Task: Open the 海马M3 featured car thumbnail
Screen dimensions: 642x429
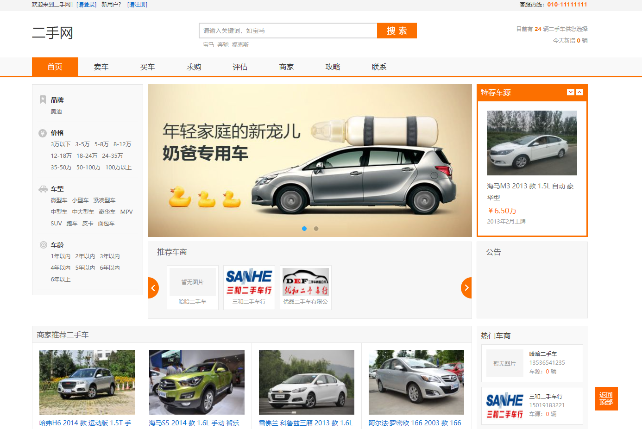Action: click(532, 143)
